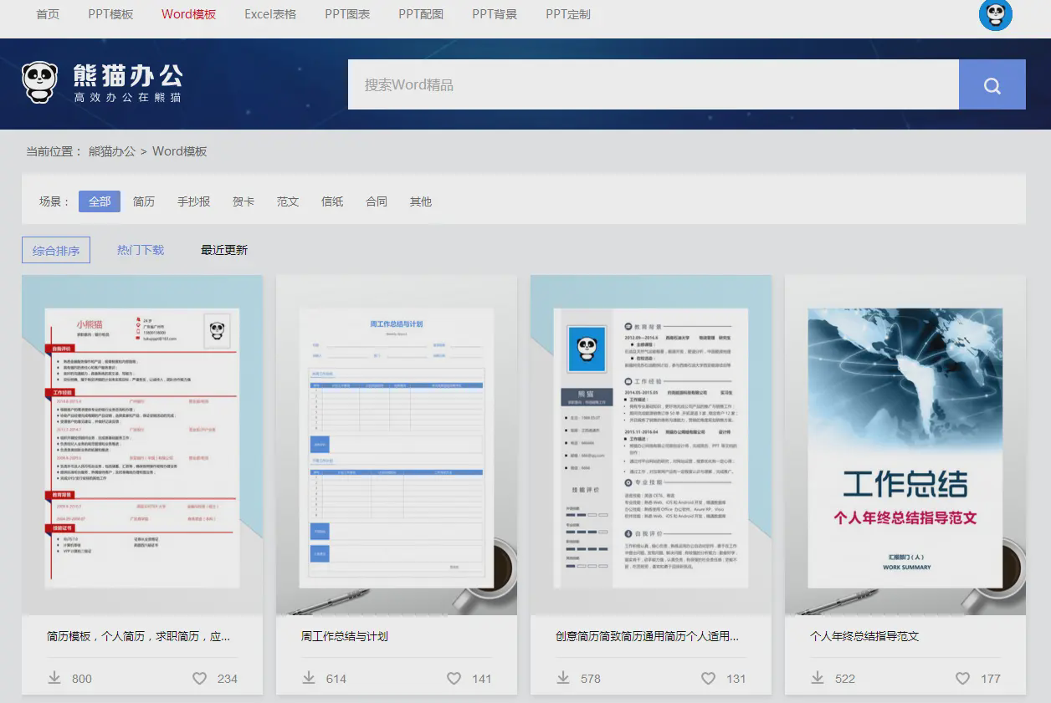
Task: Select the 简历 scene filter
Action: point(144,201)
